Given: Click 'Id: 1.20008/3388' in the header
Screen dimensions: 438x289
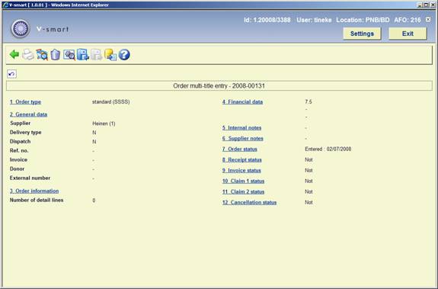Looking at the screenshot, I should 267,20.
